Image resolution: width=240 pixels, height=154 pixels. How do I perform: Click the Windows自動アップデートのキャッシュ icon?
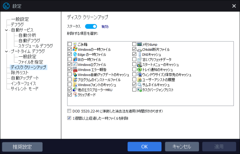click(75, 75)
